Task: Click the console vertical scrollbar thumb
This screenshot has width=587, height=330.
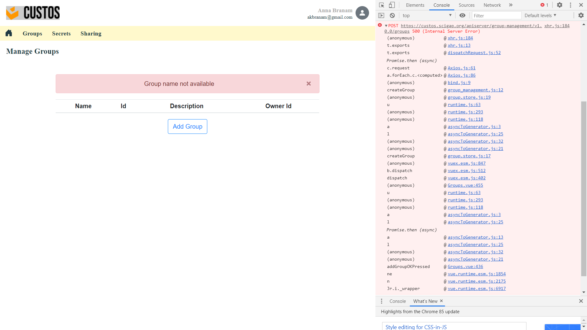Action: (584, 189)
